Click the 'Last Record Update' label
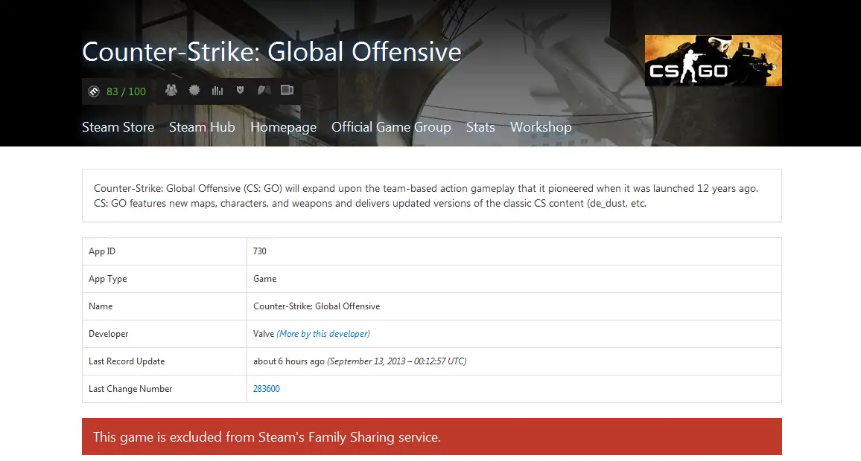861x461 pixels. (x=127, y=361)
